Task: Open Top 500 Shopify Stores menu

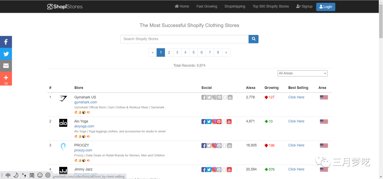Action: [x=271, y=6]
